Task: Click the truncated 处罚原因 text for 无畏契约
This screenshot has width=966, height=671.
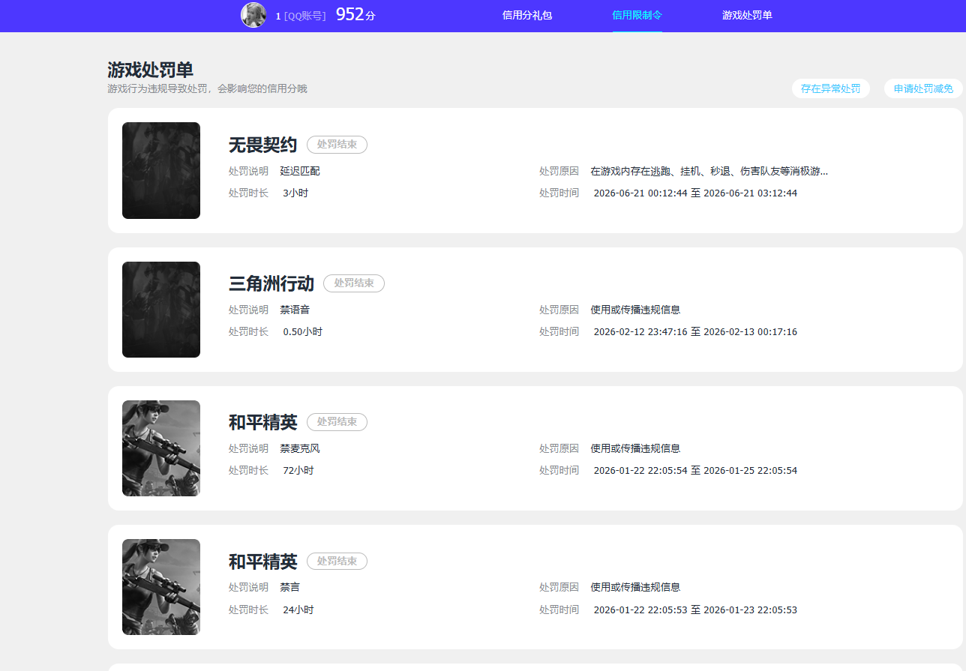Action: (709, 171)
